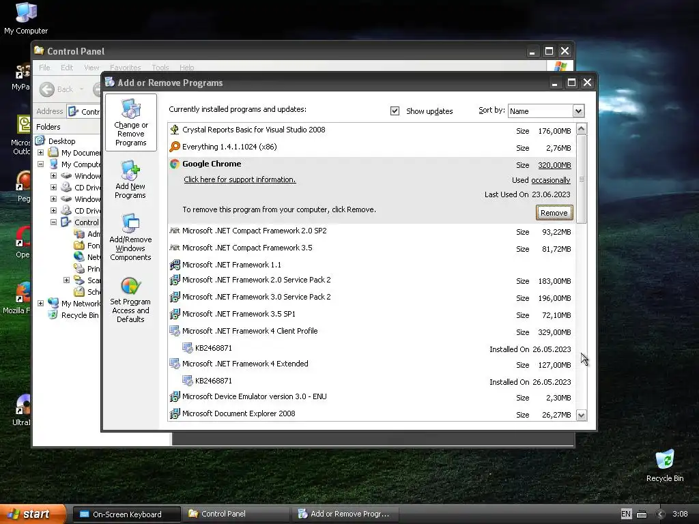Click the 'occasionally' usage link
This screenshot has width=699, height=524.
551,180
